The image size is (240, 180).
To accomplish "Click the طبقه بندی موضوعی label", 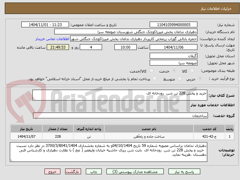I will click(x=218, y=71).
